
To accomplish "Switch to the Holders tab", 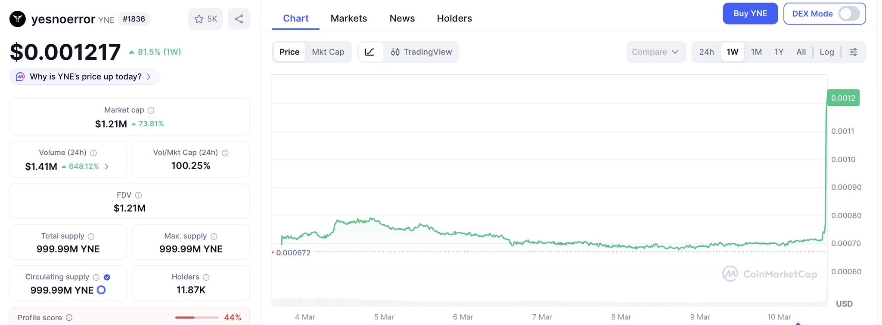I will (454, 18).
